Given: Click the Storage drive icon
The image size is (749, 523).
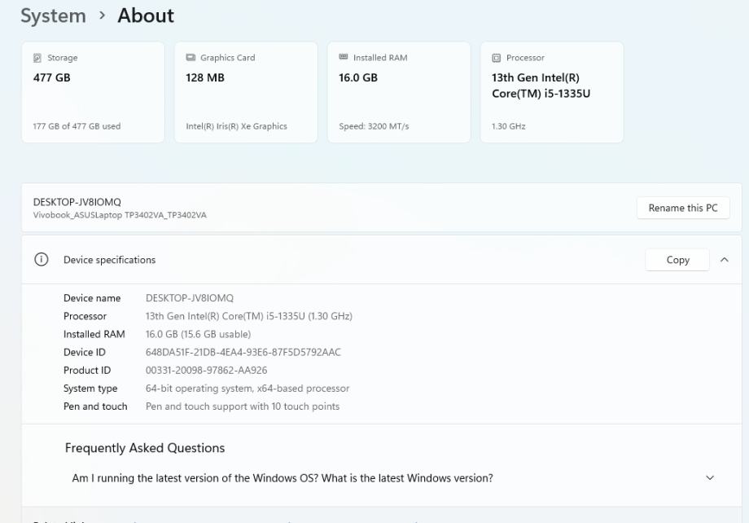Looking at the screenshot, I should 37,58.
